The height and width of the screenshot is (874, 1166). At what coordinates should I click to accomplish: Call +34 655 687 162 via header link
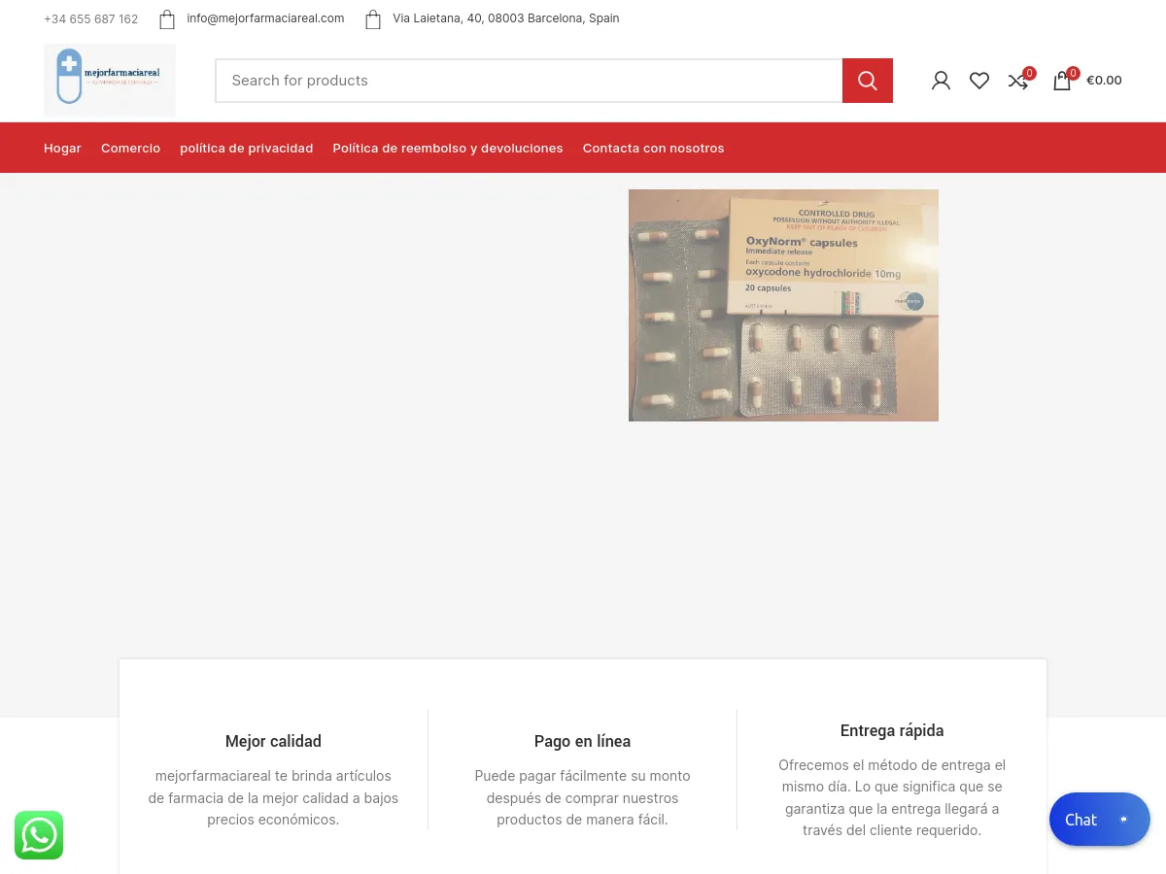pos(90,18)
